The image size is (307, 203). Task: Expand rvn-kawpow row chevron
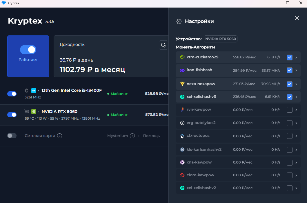click(x=296, y=110)
